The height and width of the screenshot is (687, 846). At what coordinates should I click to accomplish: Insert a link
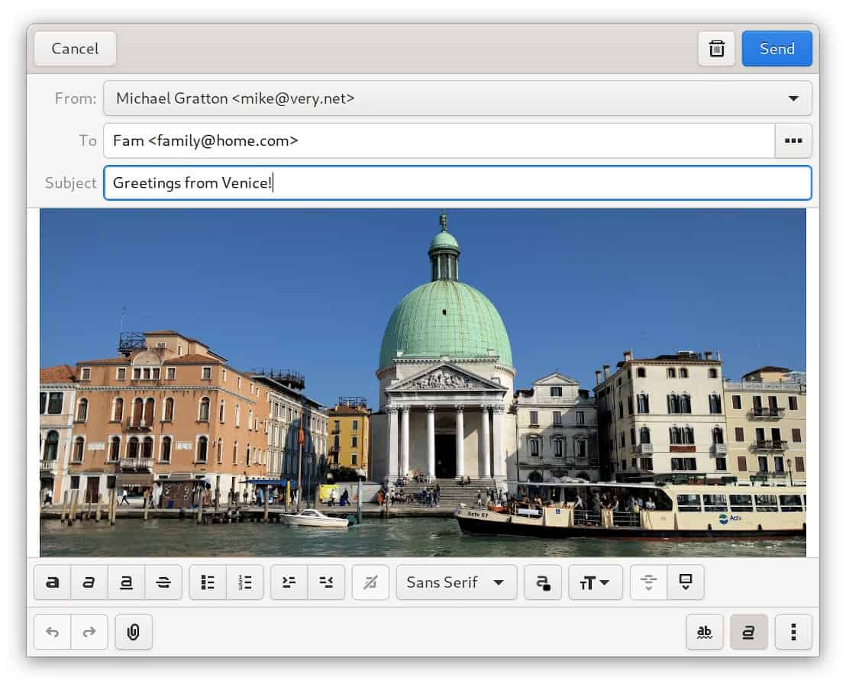pos(648,582)
